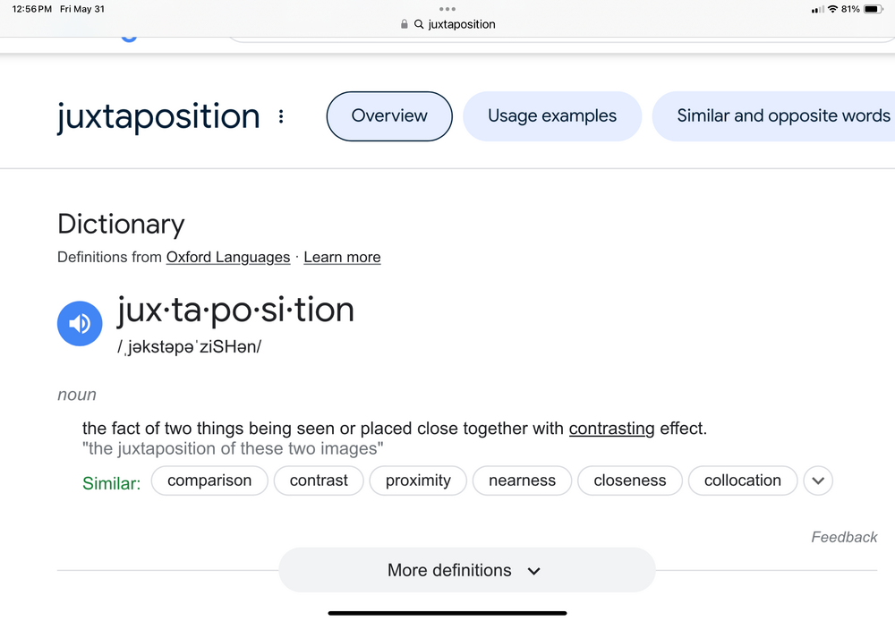This screenshot has width=895, height=621.
Task: Select the Overview tab
Action: click(x=389, y=115)
